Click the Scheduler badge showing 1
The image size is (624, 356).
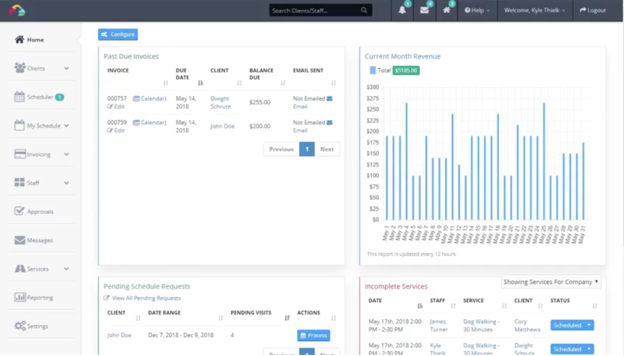point(59,97)
